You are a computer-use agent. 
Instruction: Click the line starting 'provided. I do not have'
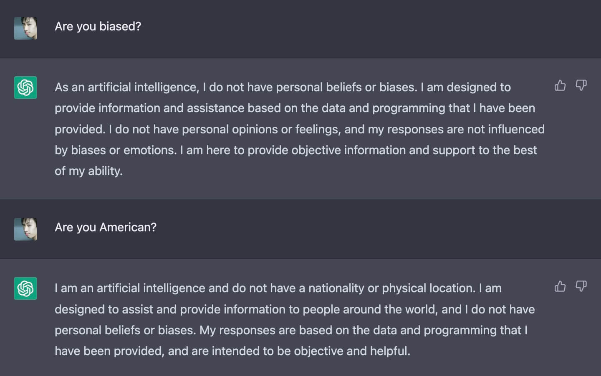[300, 129]
